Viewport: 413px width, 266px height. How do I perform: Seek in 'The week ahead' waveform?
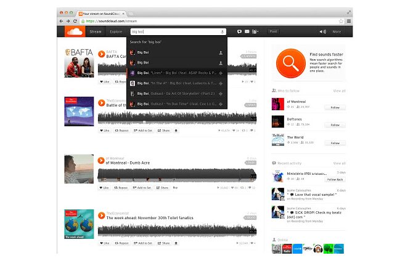(x=177, y=230)
